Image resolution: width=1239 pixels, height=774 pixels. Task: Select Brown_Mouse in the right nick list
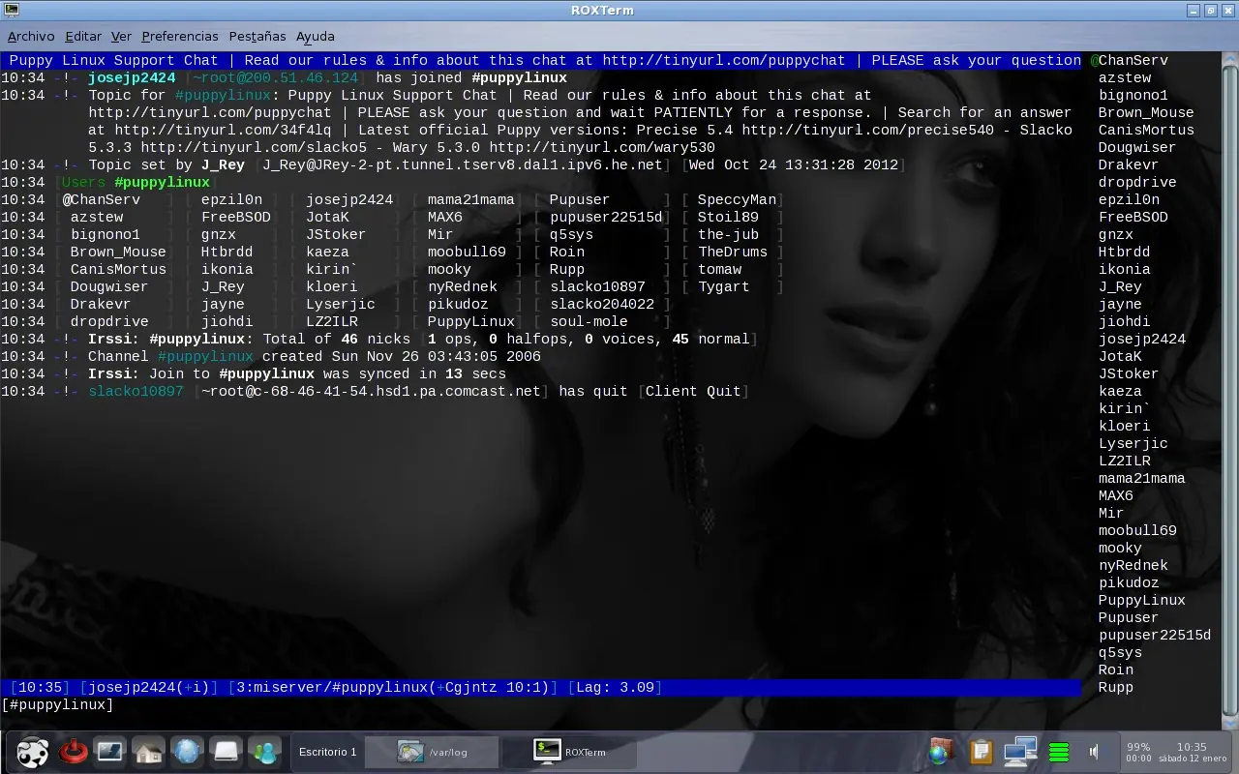pyautogui.click(x=1146, y=112)
